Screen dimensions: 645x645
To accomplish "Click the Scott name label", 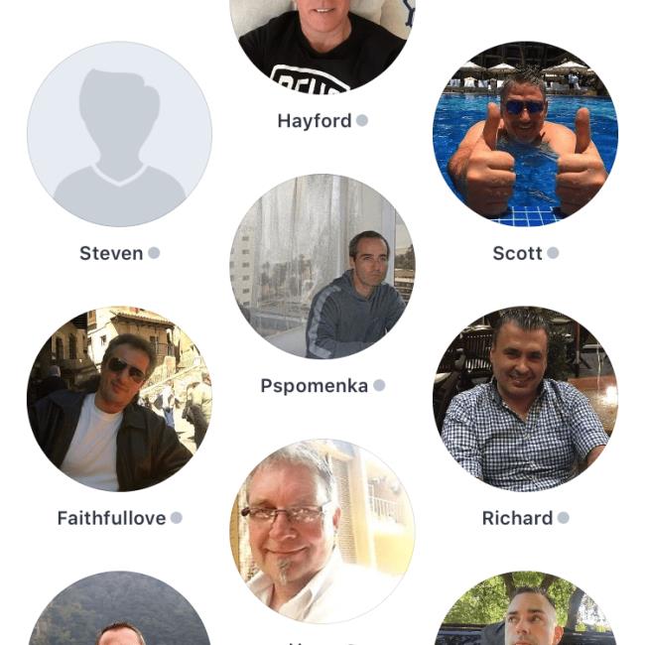I will click(x=517, y=253).
